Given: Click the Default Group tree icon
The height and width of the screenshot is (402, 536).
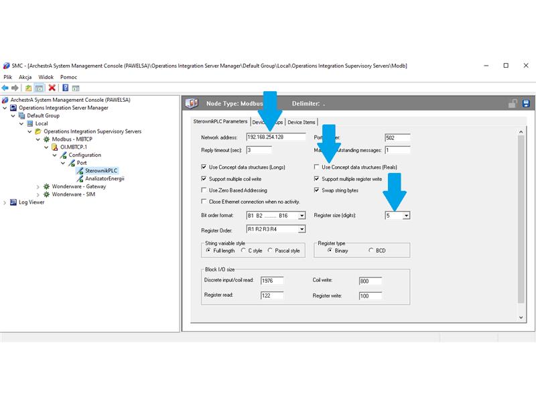Looking at the screenshot, I should (21, 115).
